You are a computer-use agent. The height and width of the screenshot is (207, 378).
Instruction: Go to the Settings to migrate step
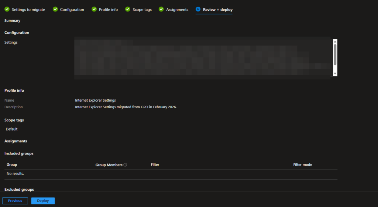(x=28, y=10)
